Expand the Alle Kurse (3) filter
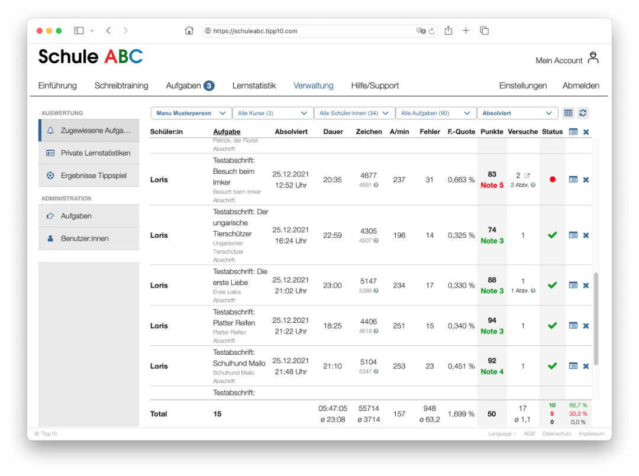This screenshot has width=639, height=476. point(272,113)
